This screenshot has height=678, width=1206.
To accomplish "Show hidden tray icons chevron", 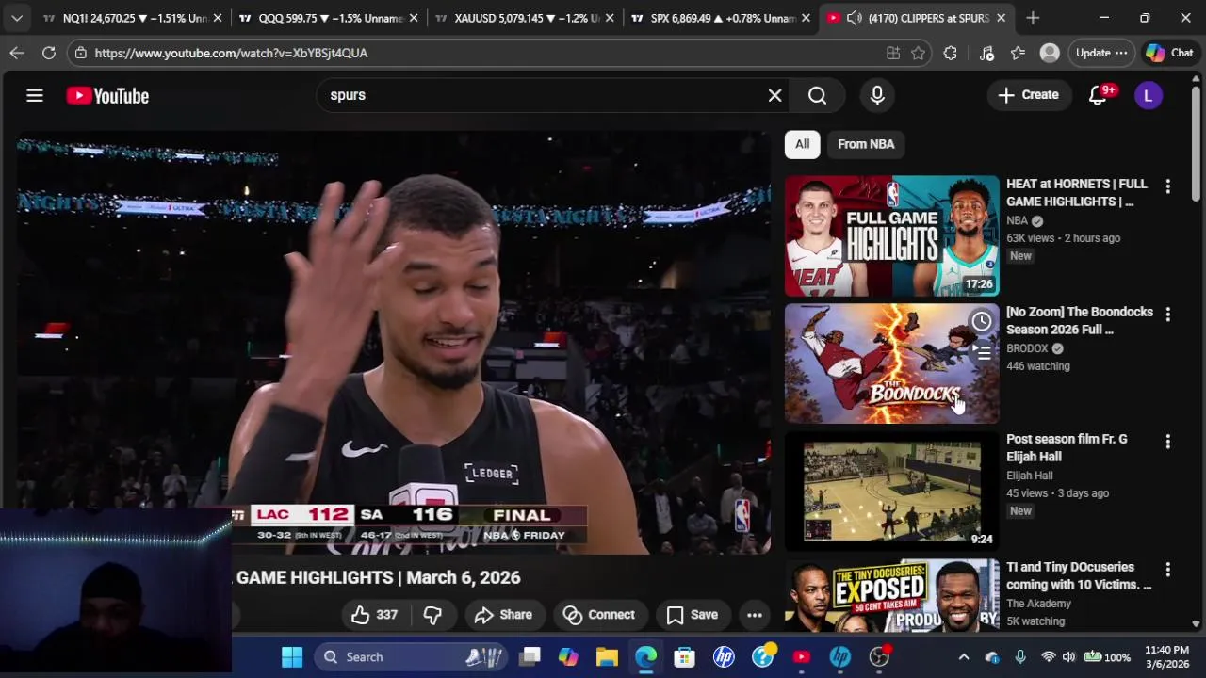I will pos(963,656).
